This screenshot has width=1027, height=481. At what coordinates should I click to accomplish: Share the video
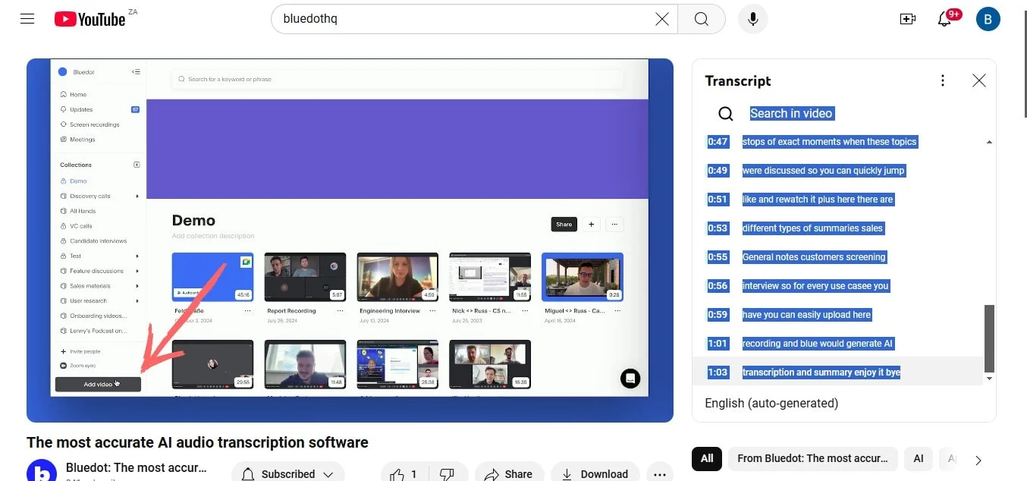(509, 473)
